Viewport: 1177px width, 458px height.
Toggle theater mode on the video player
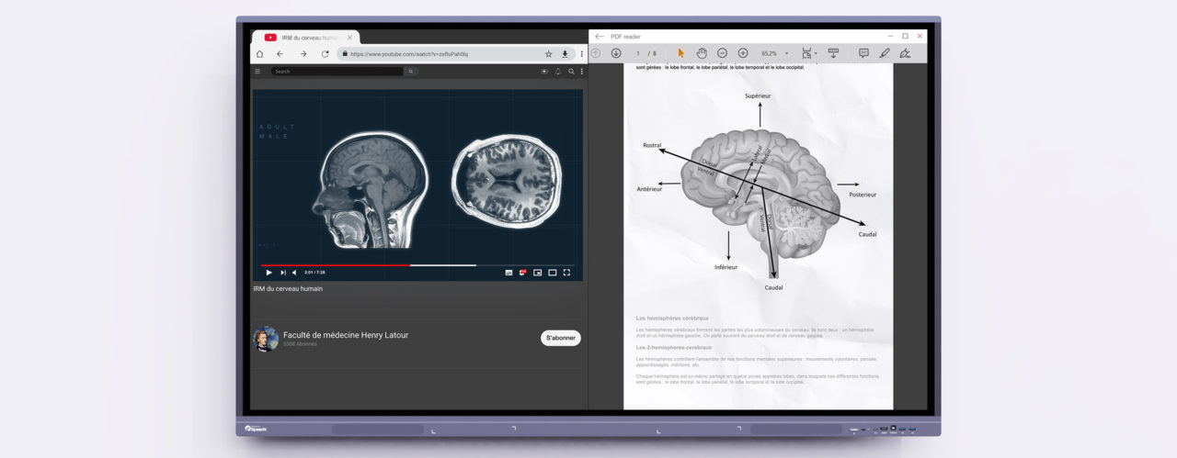(552, 273)
